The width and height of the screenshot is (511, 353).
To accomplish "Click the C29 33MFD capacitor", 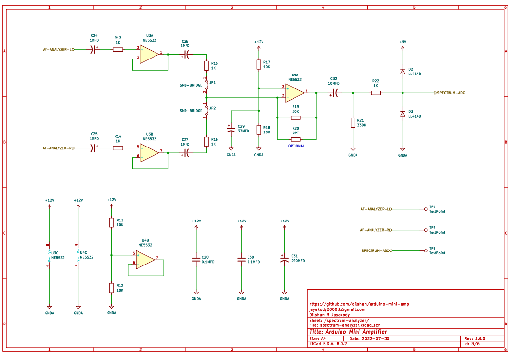I will [x=230, y=129].
